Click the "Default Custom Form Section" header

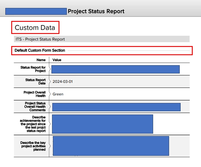click(40, 50)
